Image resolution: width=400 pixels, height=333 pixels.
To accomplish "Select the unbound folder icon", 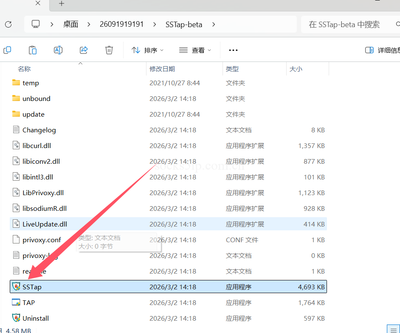I will tap(16, 98).
